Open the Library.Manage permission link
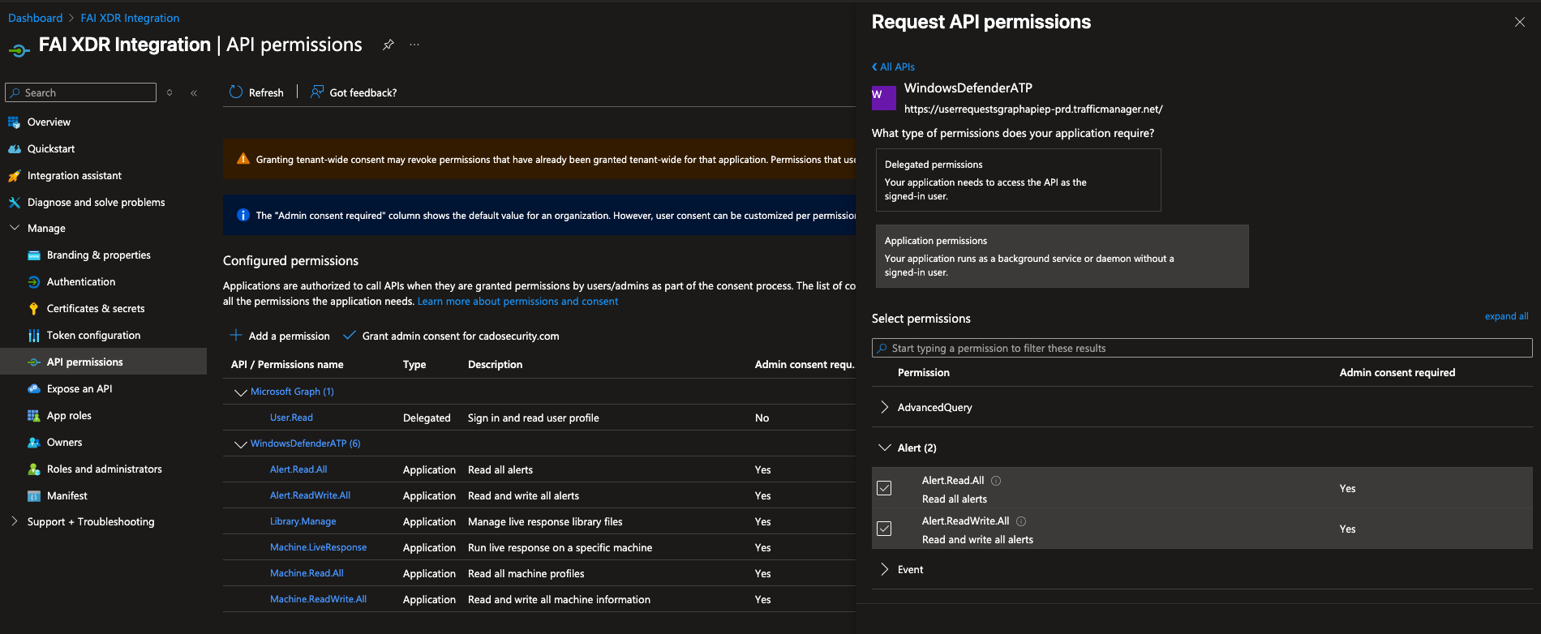 pyautogui.click(x=303, y=521)
